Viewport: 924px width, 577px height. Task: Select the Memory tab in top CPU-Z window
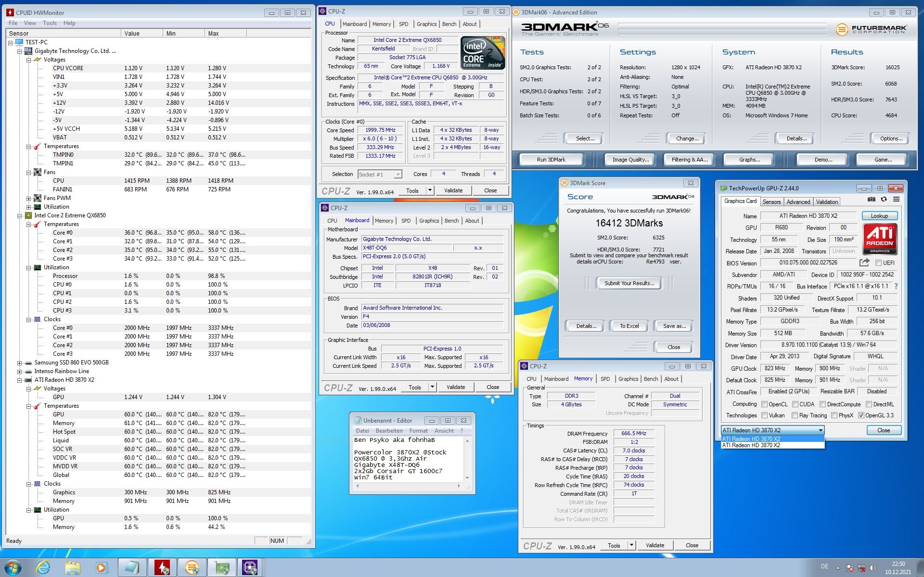381,24
